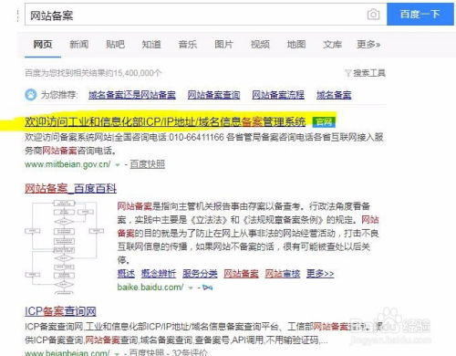Open the 视频 tab

[x=260, y=45]
